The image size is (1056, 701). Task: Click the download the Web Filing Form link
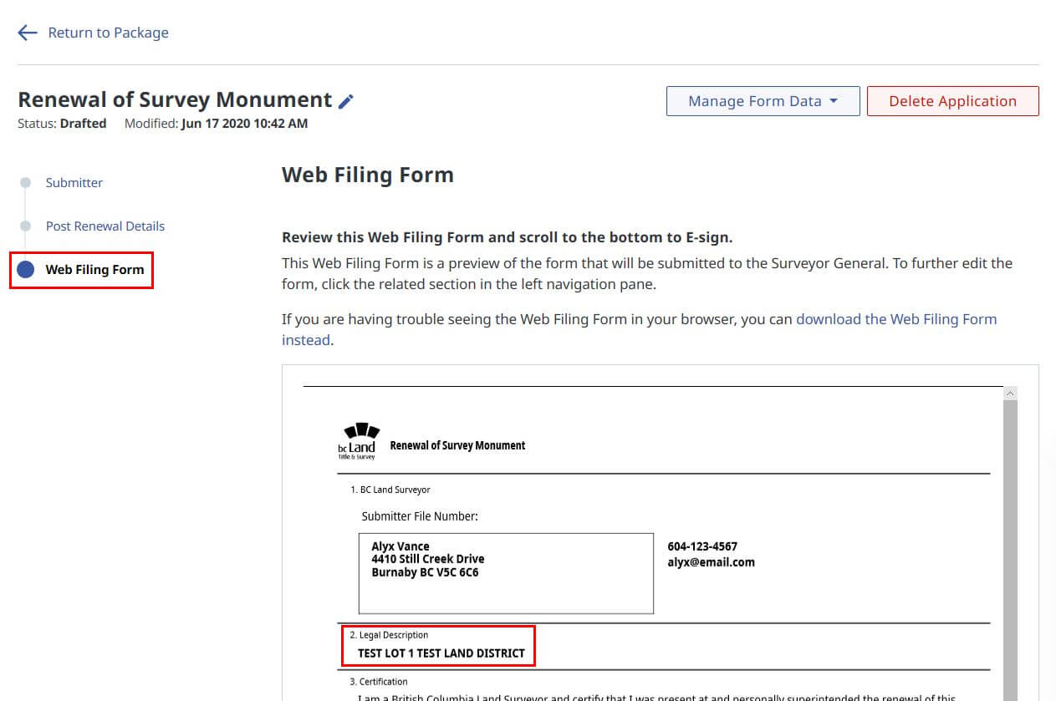pos(639,329)
